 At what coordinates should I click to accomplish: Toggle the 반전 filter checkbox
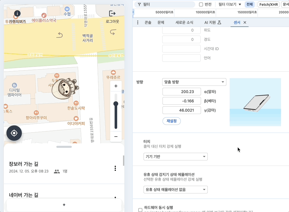[201, 4]
